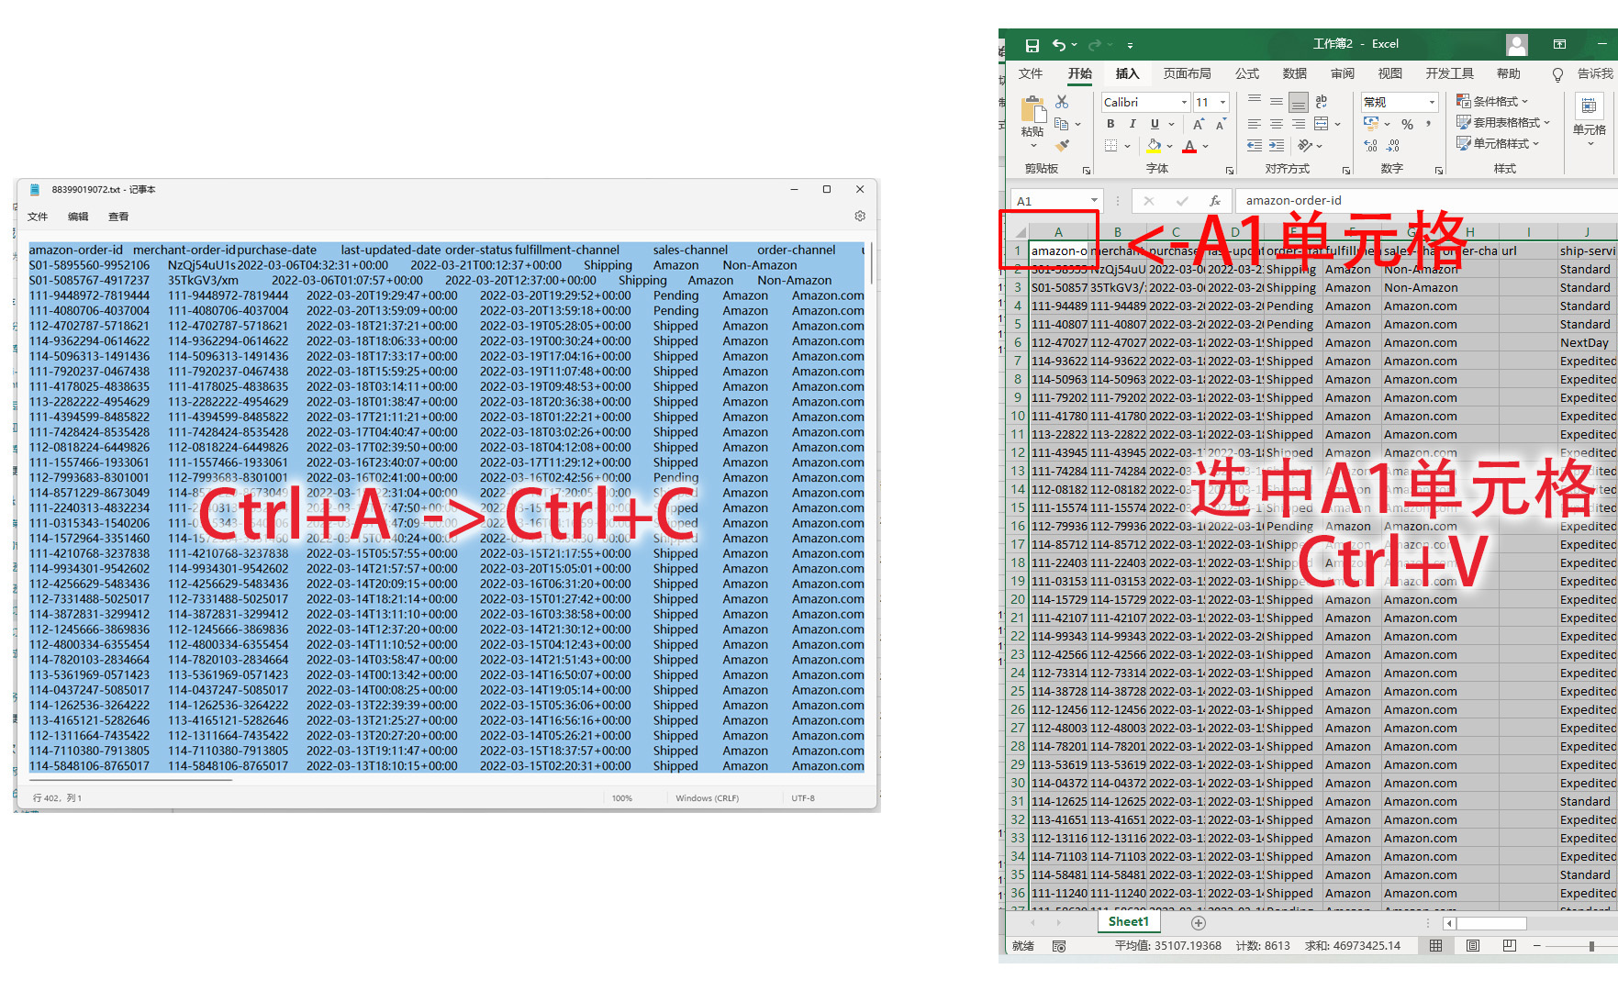Screen dimensions: 1618x991
Task: Increase decimal places
Action: pyautogui.click(x=1371, y=146)
